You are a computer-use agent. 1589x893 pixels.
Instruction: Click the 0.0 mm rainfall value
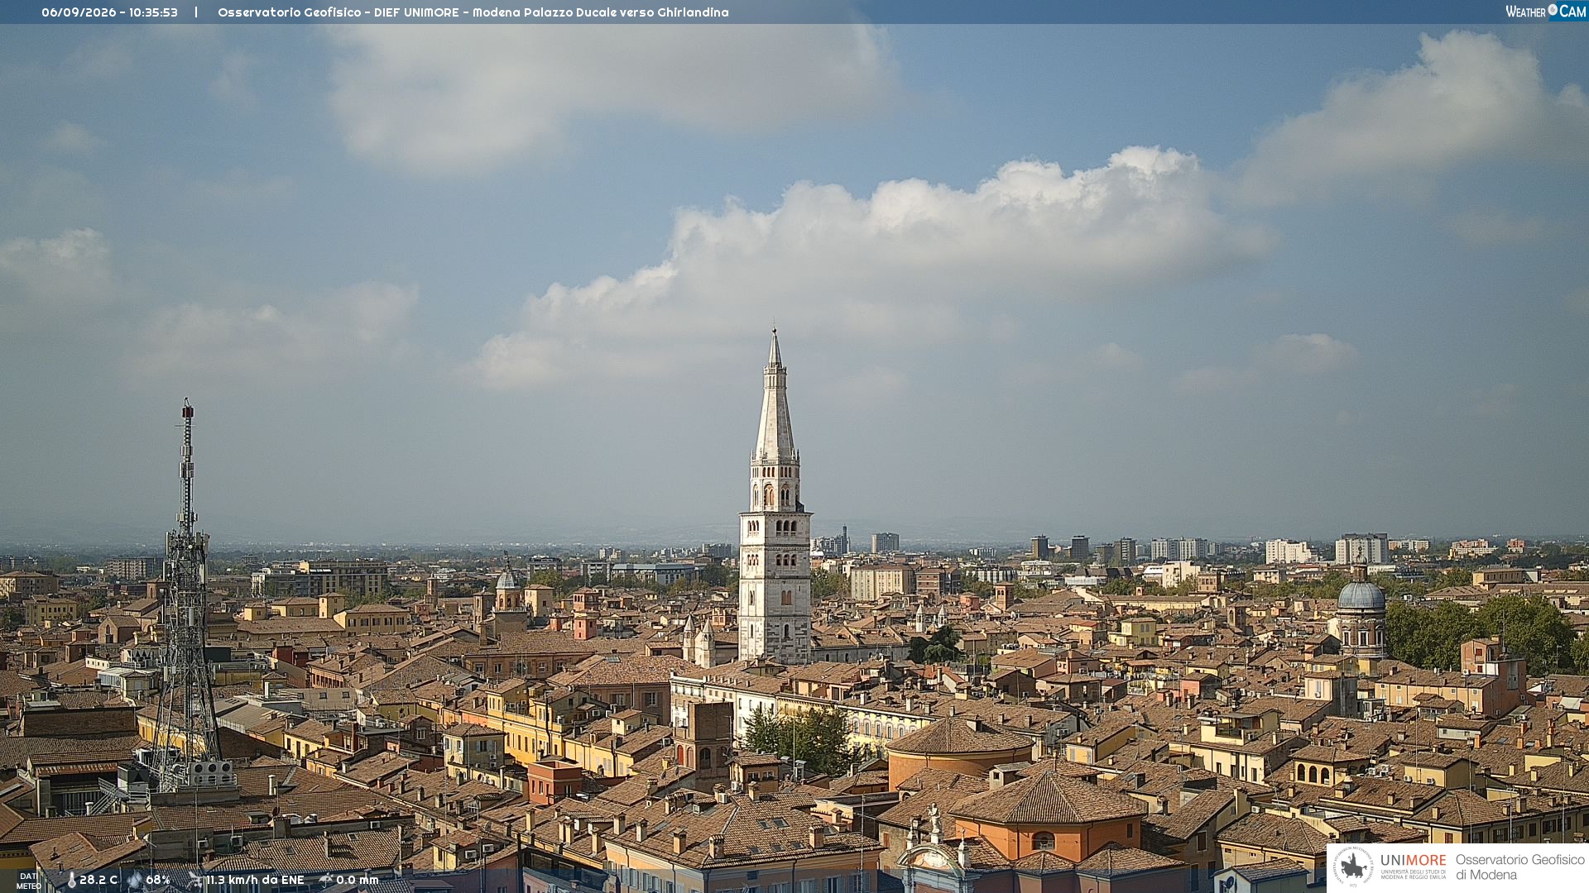[358, 880]
